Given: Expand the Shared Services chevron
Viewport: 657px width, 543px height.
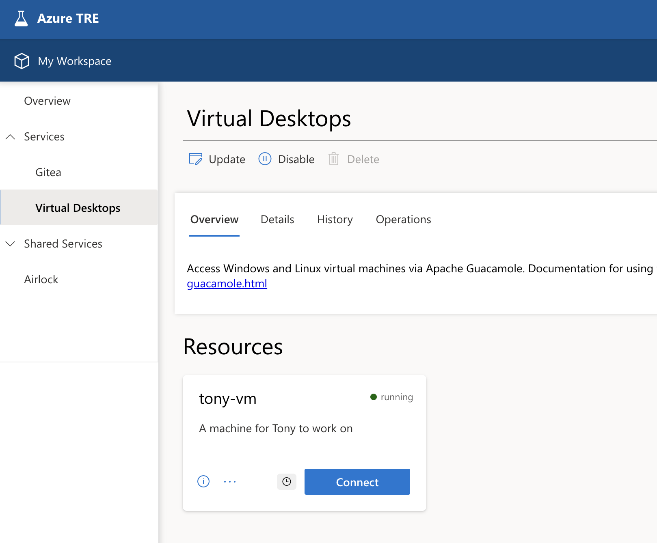Looking at the screenshot, I should click(10, 244).
